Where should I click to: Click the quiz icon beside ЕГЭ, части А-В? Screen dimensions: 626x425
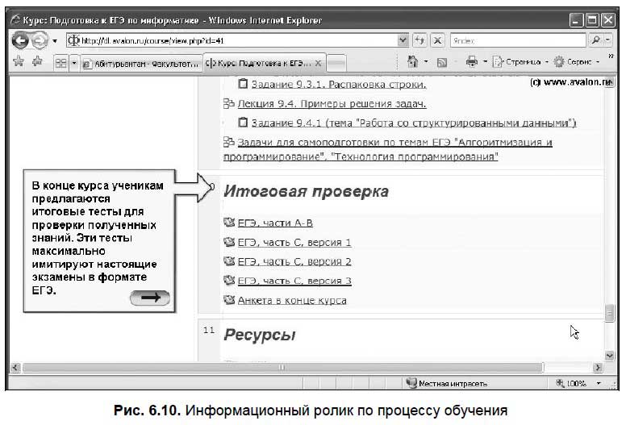pos(229,222)
